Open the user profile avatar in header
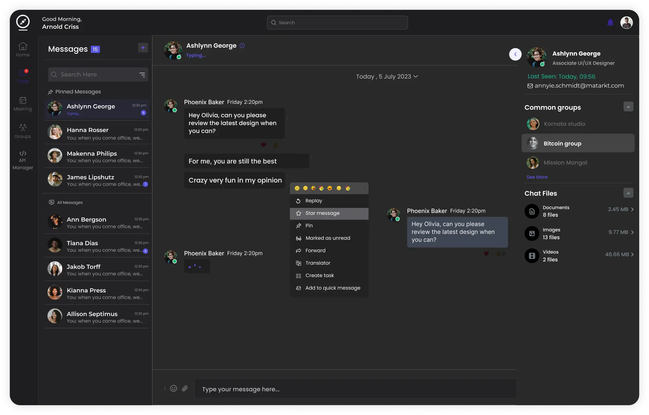The image size is (649, 415). pyautogui.click(x=626, y=23)
